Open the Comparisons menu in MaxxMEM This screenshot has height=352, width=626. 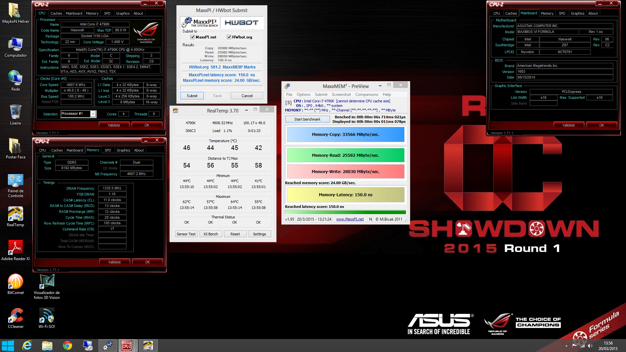click(367, 95)
